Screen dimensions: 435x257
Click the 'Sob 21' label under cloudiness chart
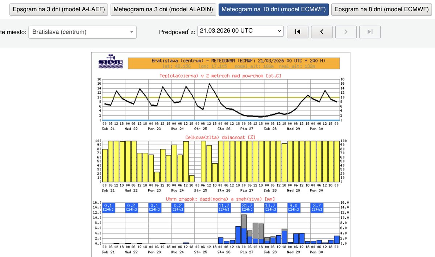click(108, 190)
